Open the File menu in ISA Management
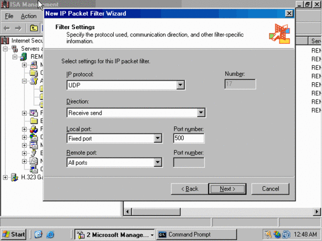Screen dimensions: 322x241 (9, 16)
